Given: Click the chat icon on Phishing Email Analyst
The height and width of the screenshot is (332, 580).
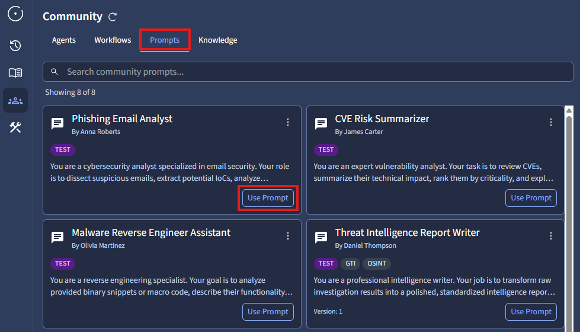Looking at the screenshot, I should point(57,123).
